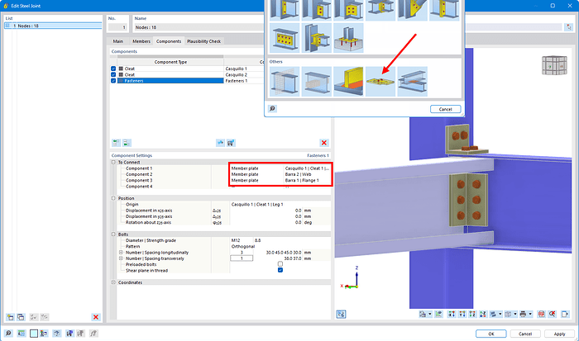Click delete icon in List panel
This screenshot has height=341, width=579.
96,317
